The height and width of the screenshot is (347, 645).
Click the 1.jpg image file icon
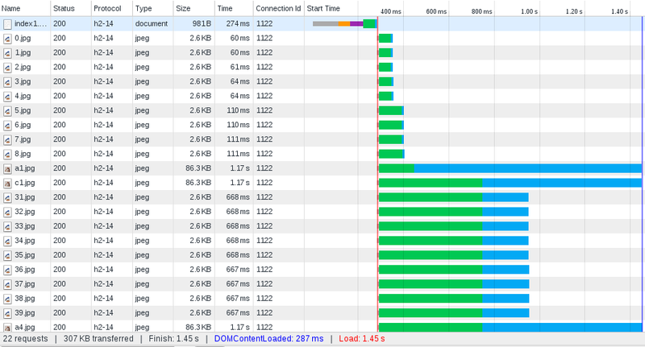pos(7,53)
